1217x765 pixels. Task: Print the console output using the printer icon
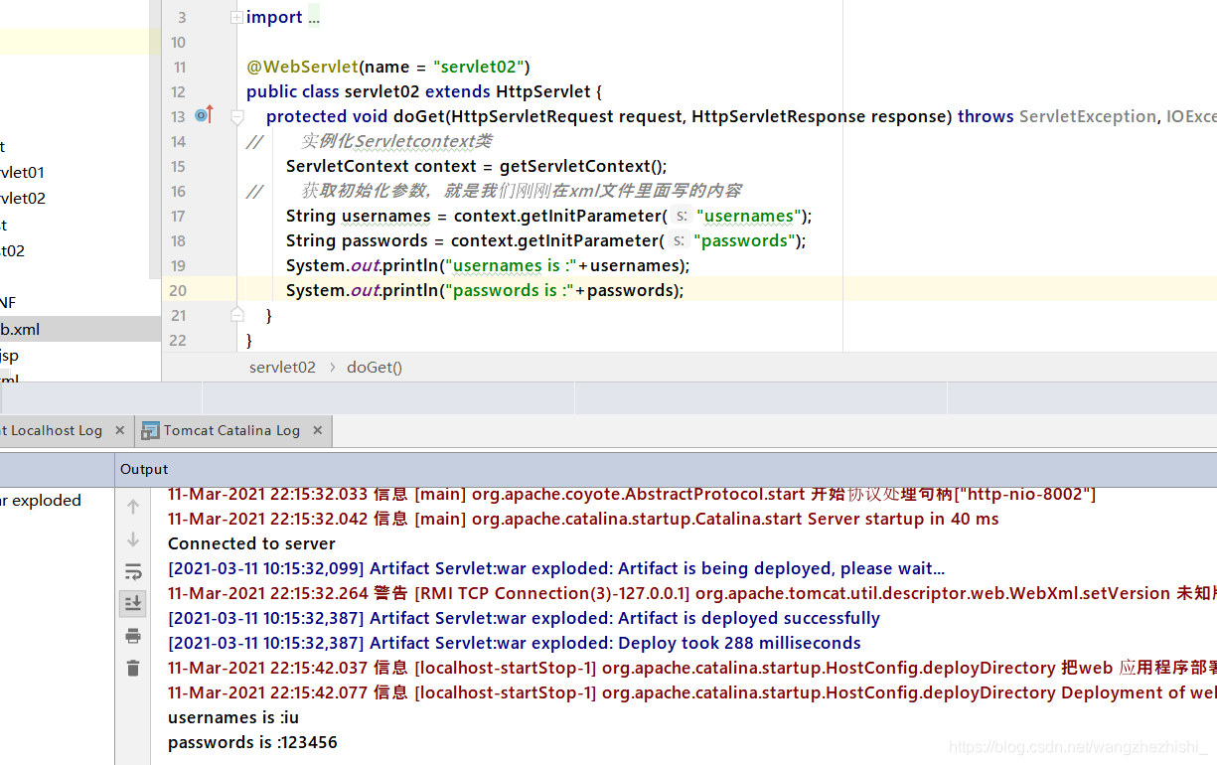click(x=132, y=636)
